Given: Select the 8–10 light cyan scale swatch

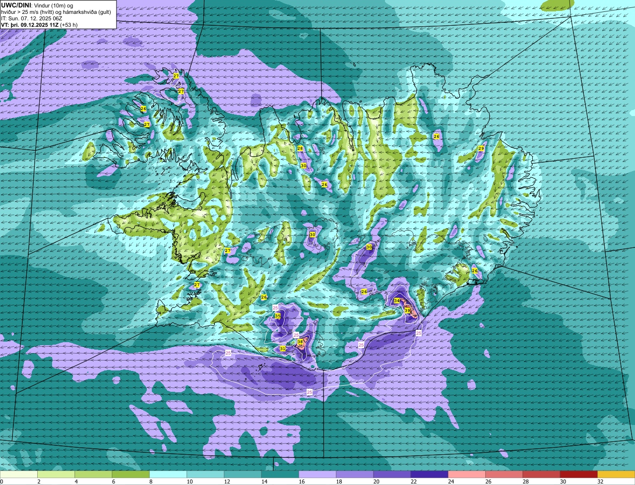Looking at the screenshot, I should 168,475.
